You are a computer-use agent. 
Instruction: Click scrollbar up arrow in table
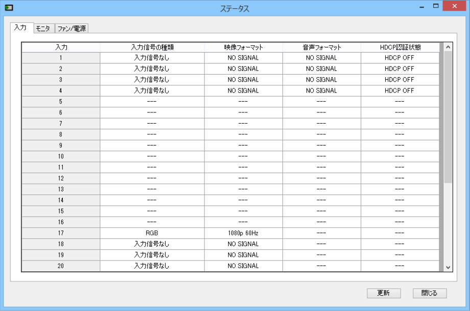coord(448,47)
